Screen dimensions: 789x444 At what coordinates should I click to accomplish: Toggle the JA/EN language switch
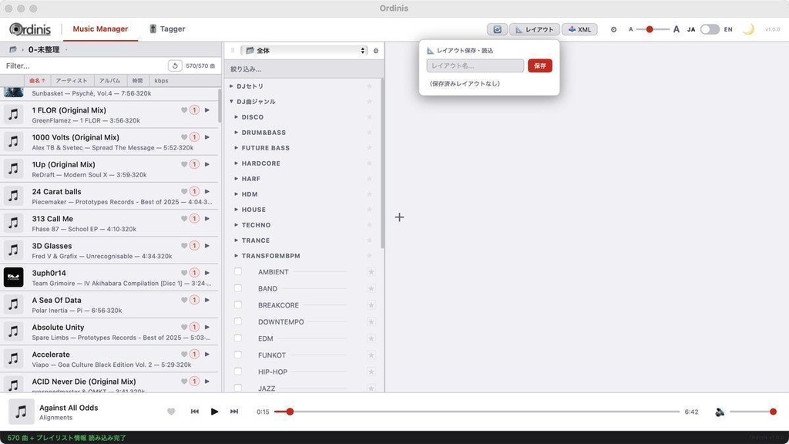point(709,29)
